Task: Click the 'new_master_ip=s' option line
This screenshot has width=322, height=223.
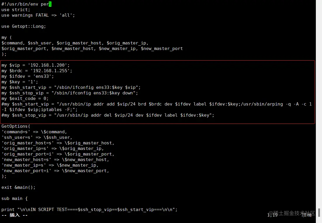Action: point(50,165)
